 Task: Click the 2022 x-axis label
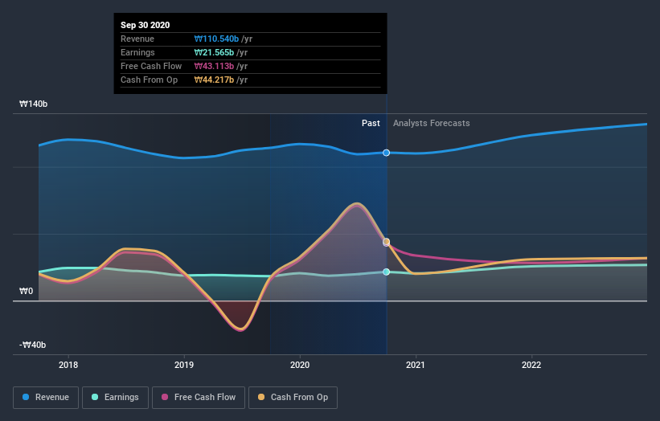531,365
